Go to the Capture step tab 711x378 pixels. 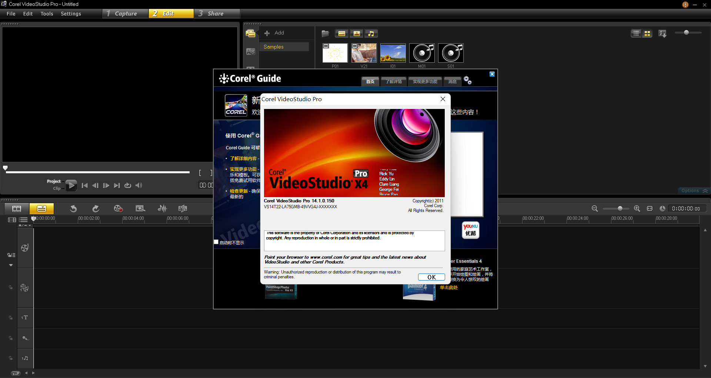pyautogui.click(x=125, y=13)
